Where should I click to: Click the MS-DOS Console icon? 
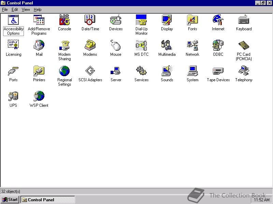64,20
